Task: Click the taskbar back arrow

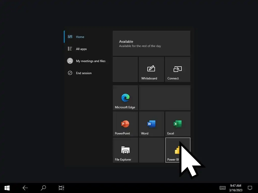Action: pyautogui.click(x=25, y=188)
